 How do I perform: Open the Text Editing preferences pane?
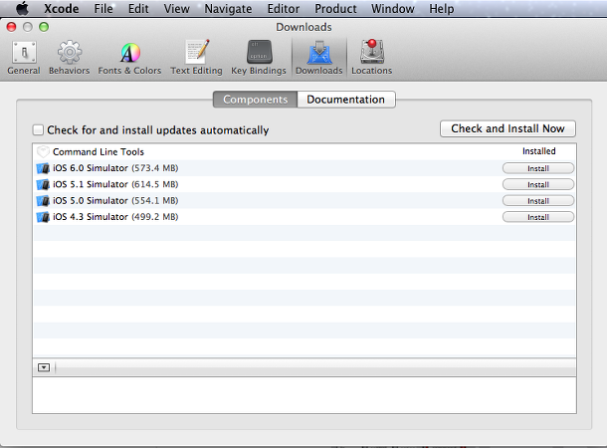click(x=197, y=58)
